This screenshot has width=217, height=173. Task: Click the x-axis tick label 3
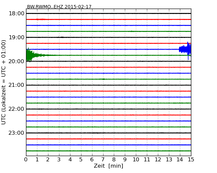pos(59,160)
